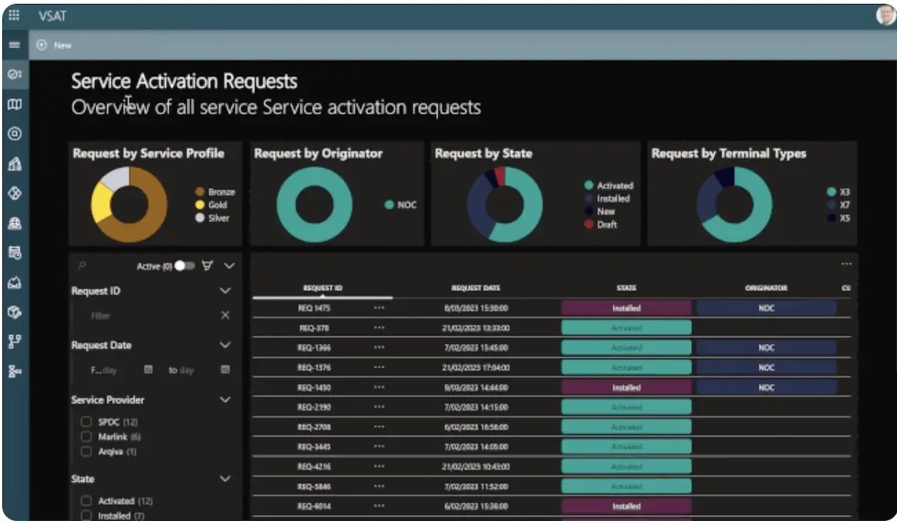Open the app launcher grid icon

tap(14, 15)
